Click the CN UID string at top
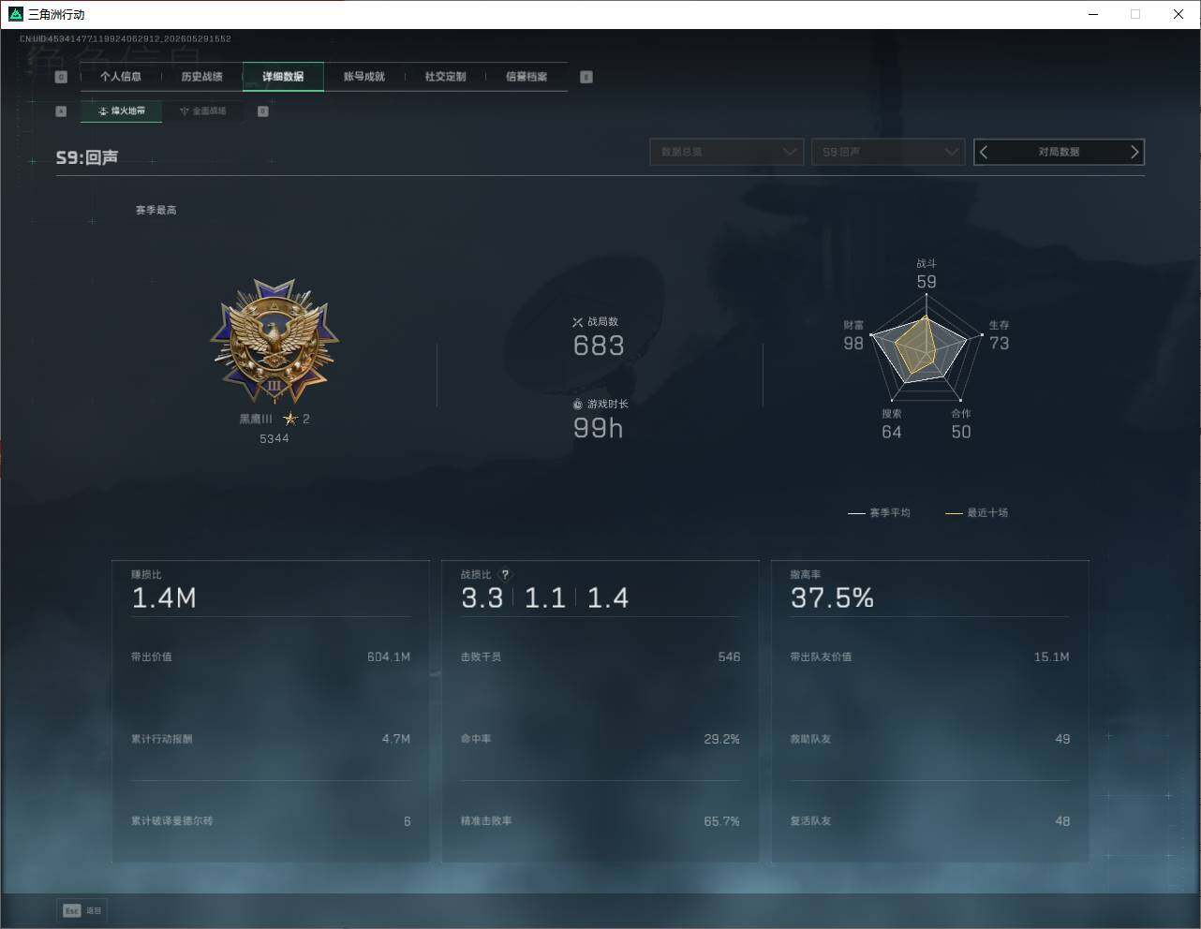1201x929 pixels. pos(126,39)
